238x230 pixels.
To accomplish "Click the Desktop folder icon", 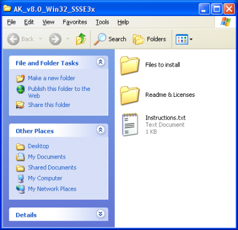I will point(20,146).
